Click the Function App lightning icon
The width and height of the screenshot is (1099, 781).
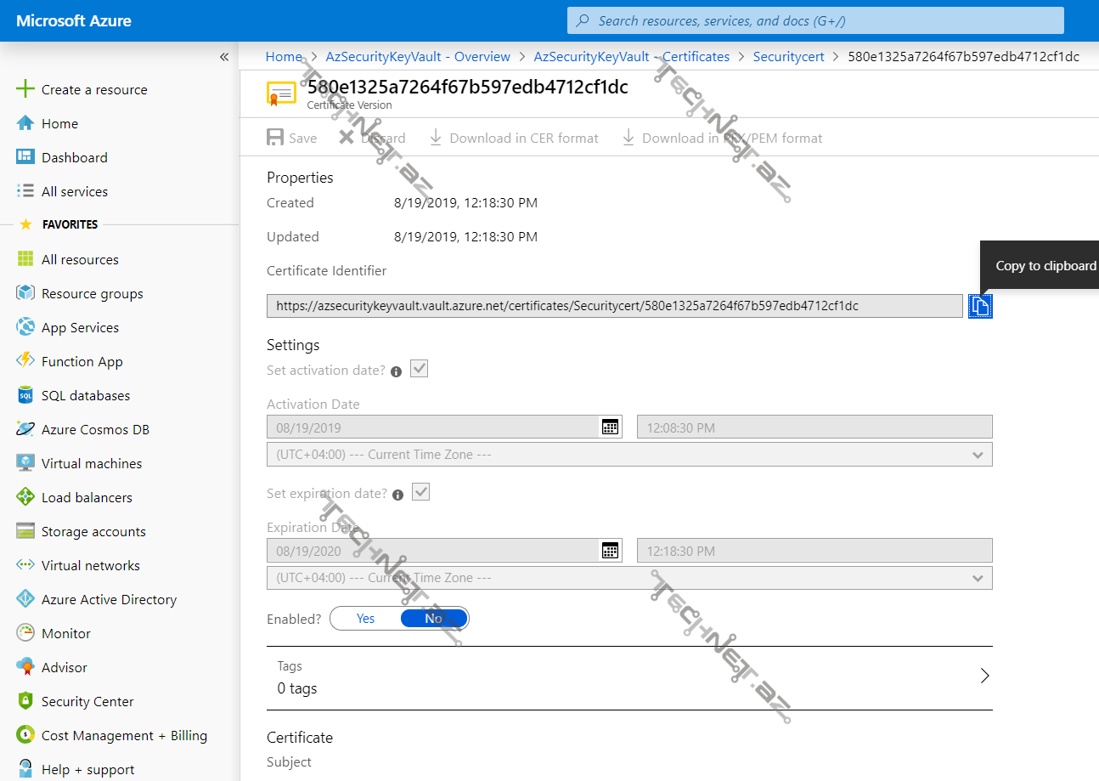click(25, 361)
